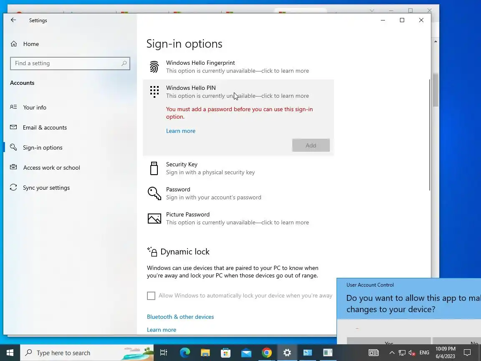The height and width of the screenshot is (361, 481).
Task: Click the Windows Hello Fingerprint icon
Action: [x=154, y=66]
